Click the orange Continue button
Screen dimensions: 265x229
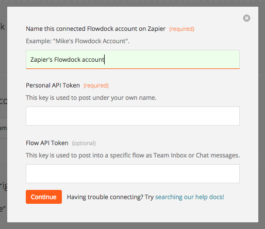tap(44, 197)
